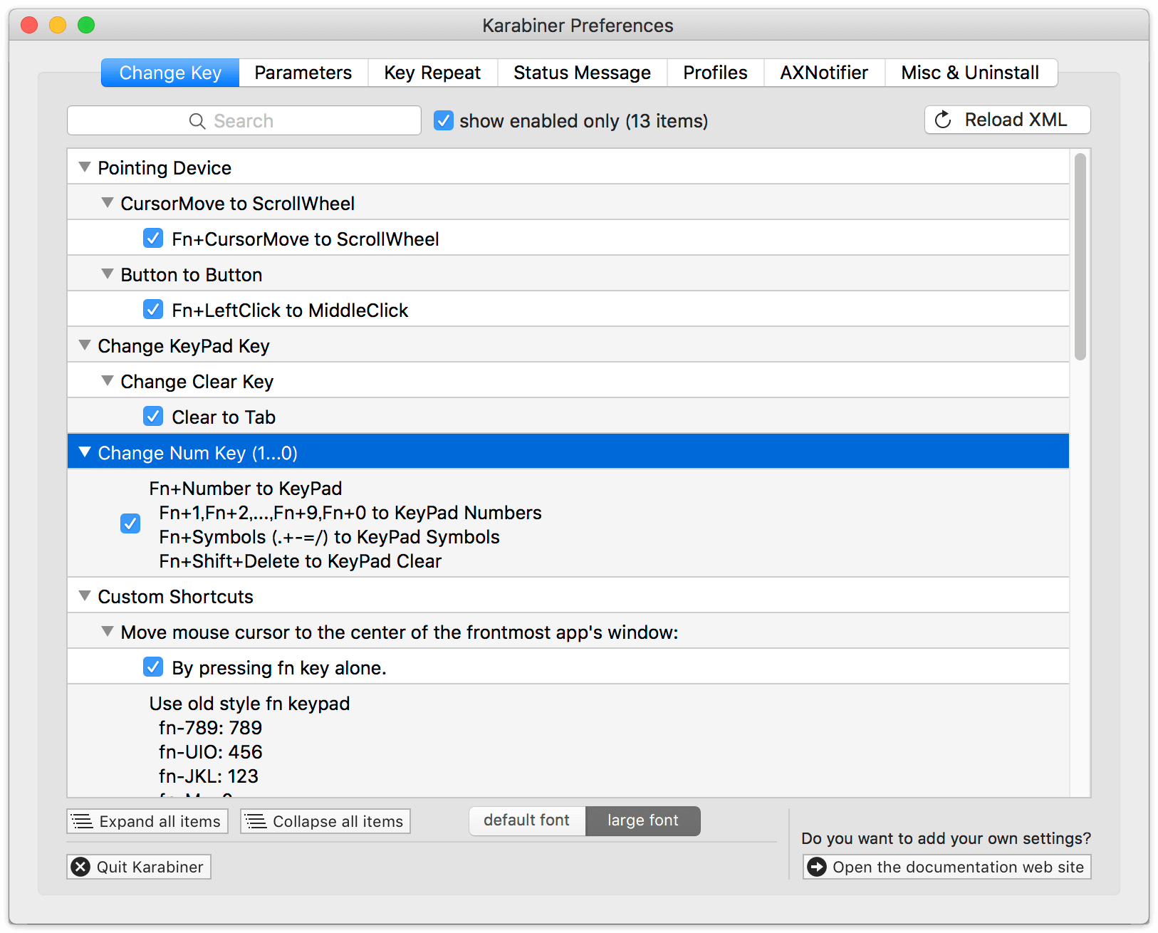The width and height of the screenshot is (1158, 933).
Task: Click the Expand all items list icon
Action: point(83,821)
